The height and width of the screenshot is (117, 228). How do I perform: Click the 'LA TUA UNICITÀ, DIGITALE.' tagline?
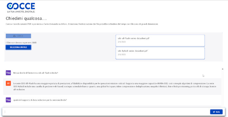21,12
